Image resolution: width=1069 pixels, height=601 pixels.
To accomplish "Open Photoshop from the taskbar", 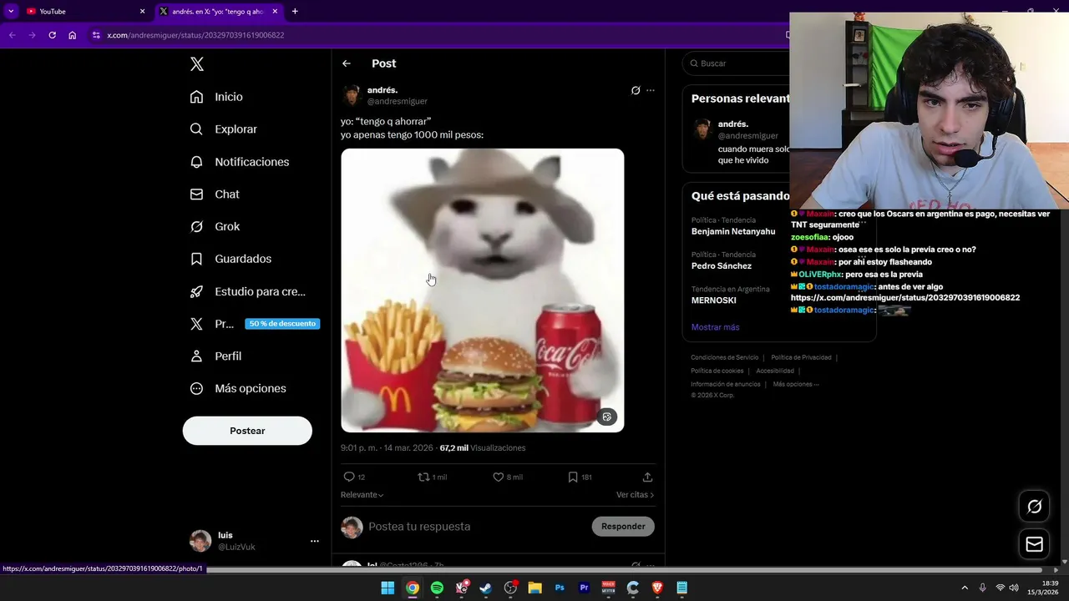I will pos(560,588).
